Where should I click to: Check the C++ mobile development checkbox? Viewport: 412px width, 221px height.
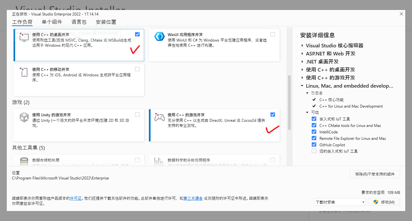pos(138,69)
